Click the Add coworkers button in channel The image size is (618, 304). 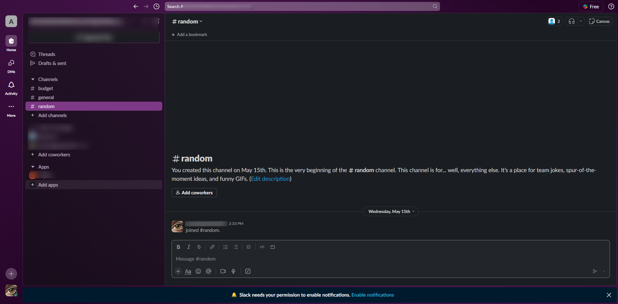coord(194,193)
